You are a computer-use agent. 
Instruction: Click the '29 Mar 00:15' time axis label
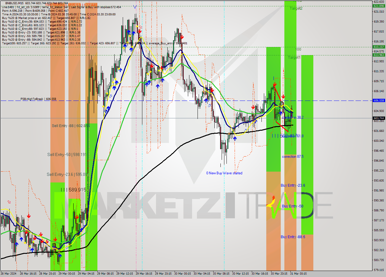pos(67,274)
